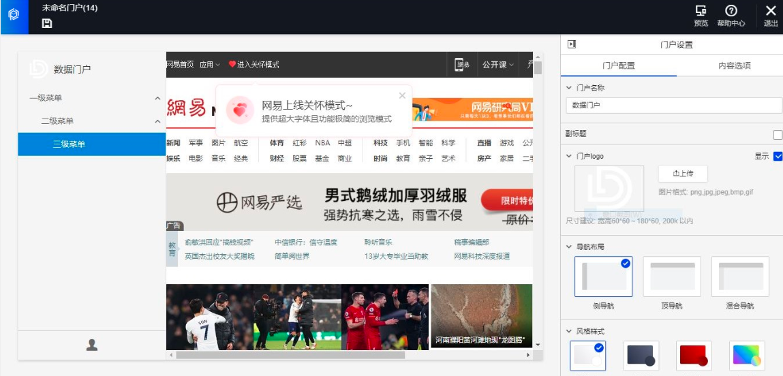Click the user avatar icon at sidebar bottom
Image resolution: width=783 pixels, height=376 pixels.
tap(92, 345)
